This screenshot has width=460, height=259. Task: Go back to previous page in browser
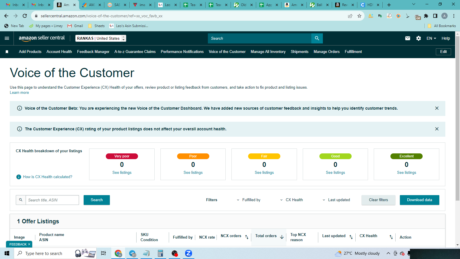tap(6, 16)
